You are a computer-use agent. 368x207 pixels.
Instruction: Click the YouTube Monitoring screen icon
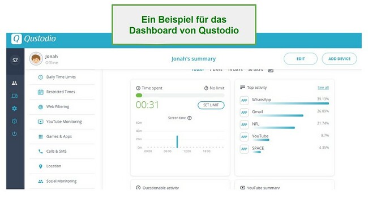click(x=41, y=122)
